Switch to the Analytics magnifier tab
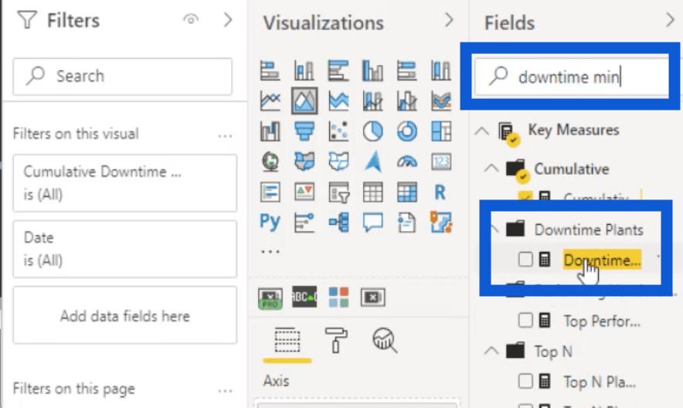Viewport: 683px width, 408px height. [x=385, y=340]
